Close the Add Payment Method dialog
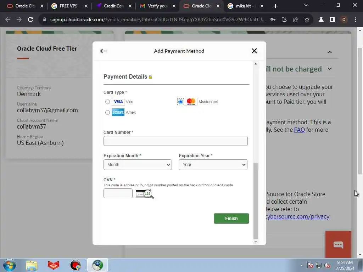The height and width of the screenshot is (272, 363). coord(254,51)
